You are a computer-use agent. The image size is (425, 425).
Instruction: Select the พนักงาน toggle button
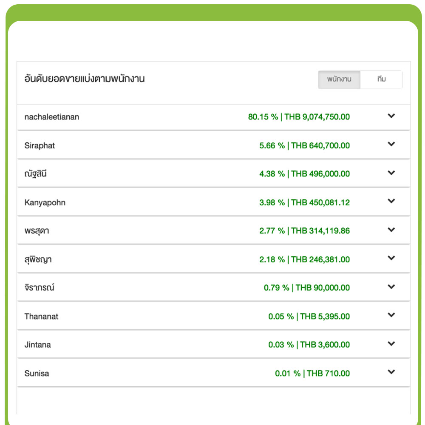click(339, 79)
